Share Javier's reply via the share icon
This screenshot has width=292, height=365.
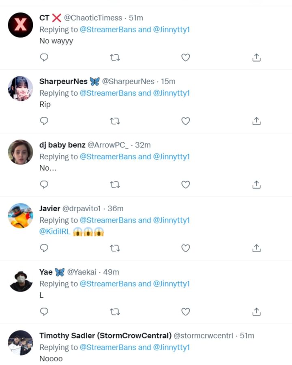click(x=256, y=248)
